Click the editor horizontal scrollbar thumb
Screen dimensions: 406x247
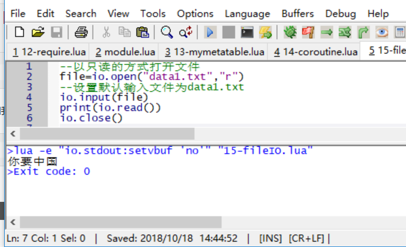point(107,134)
